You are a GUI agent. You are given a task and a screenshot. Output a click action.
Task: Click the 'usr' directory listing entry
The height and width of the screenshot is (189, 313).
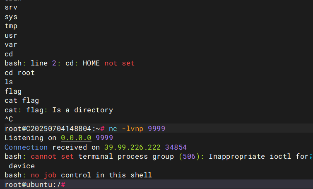click(11, 36)
